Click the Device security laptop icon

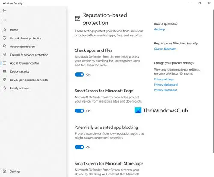(x=4, y=71)
